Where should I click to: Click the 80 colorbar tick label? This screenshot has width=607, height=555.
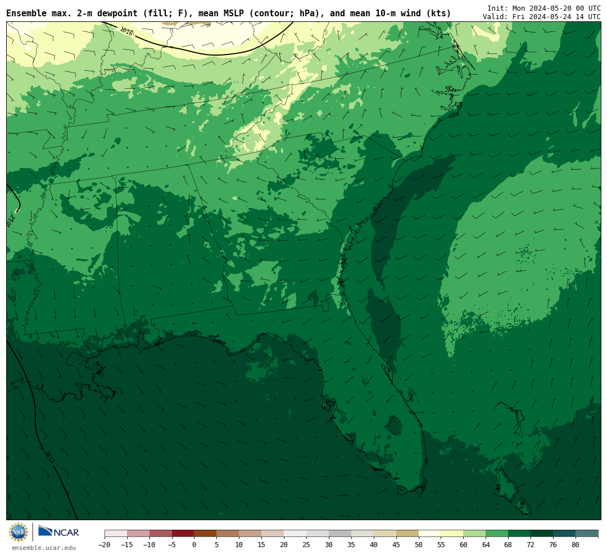(x=576, y=545)
